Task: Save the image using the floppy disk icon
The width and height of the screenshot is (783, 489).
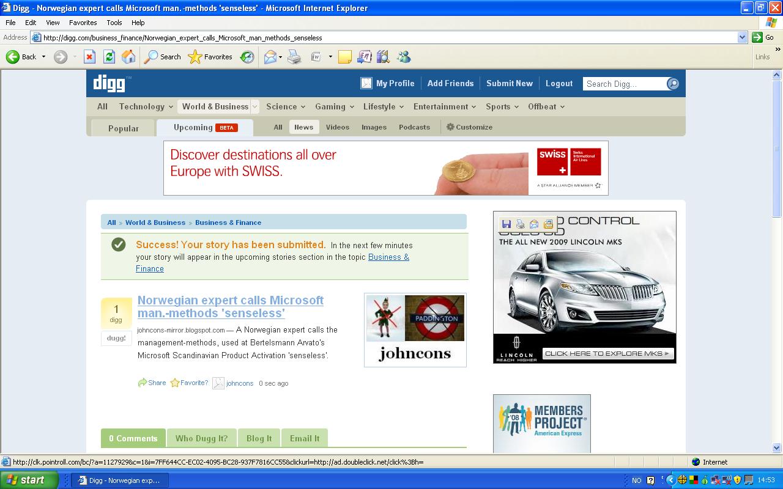Action: point(507,224)
